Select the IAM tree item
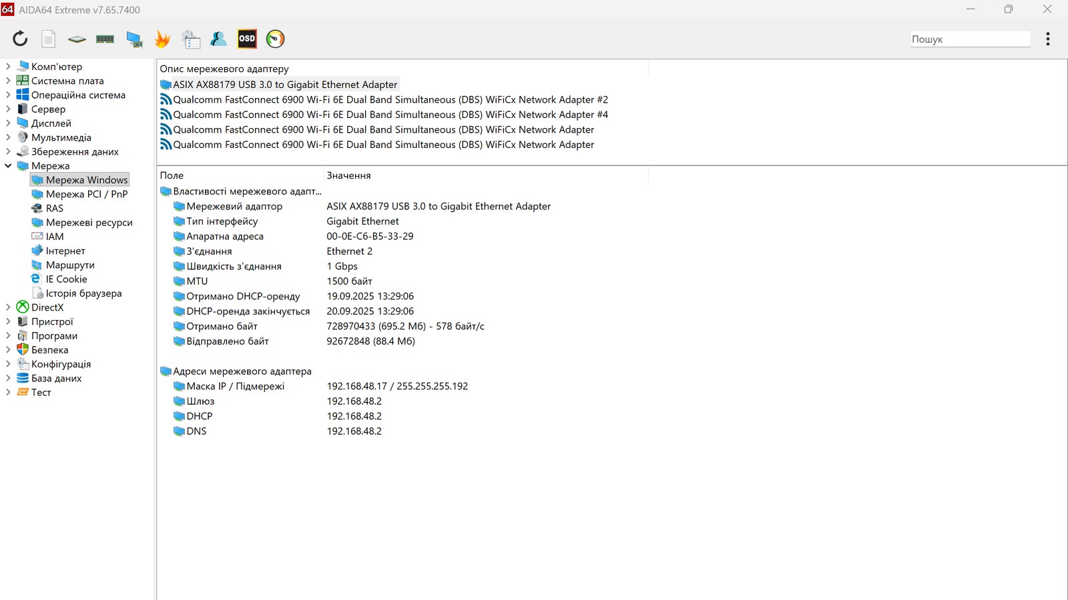The image size is (1068, 600). [x=47, y=237]
